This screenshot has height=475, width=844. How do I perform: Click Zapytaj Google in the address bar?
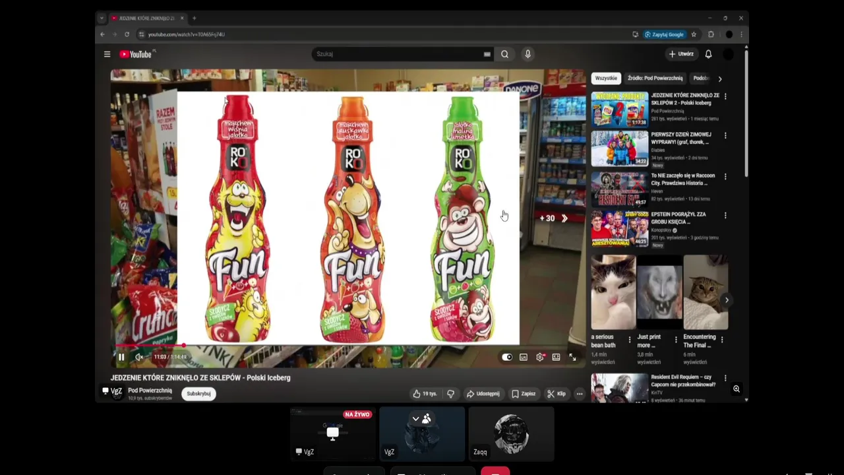pos(665,34)
